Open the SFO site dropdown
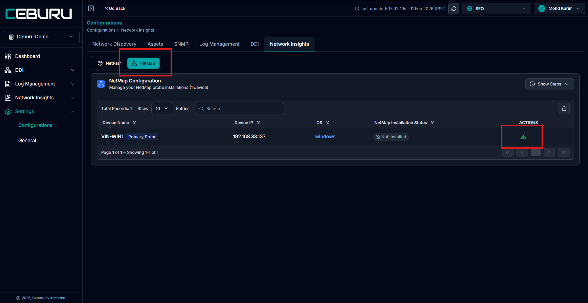Viewport: 588px width, 303px height. click(x=496, y=9)
